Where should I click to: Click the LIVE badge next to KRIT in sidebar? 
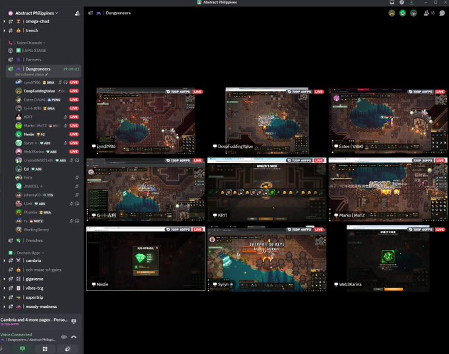coord(74,117)
